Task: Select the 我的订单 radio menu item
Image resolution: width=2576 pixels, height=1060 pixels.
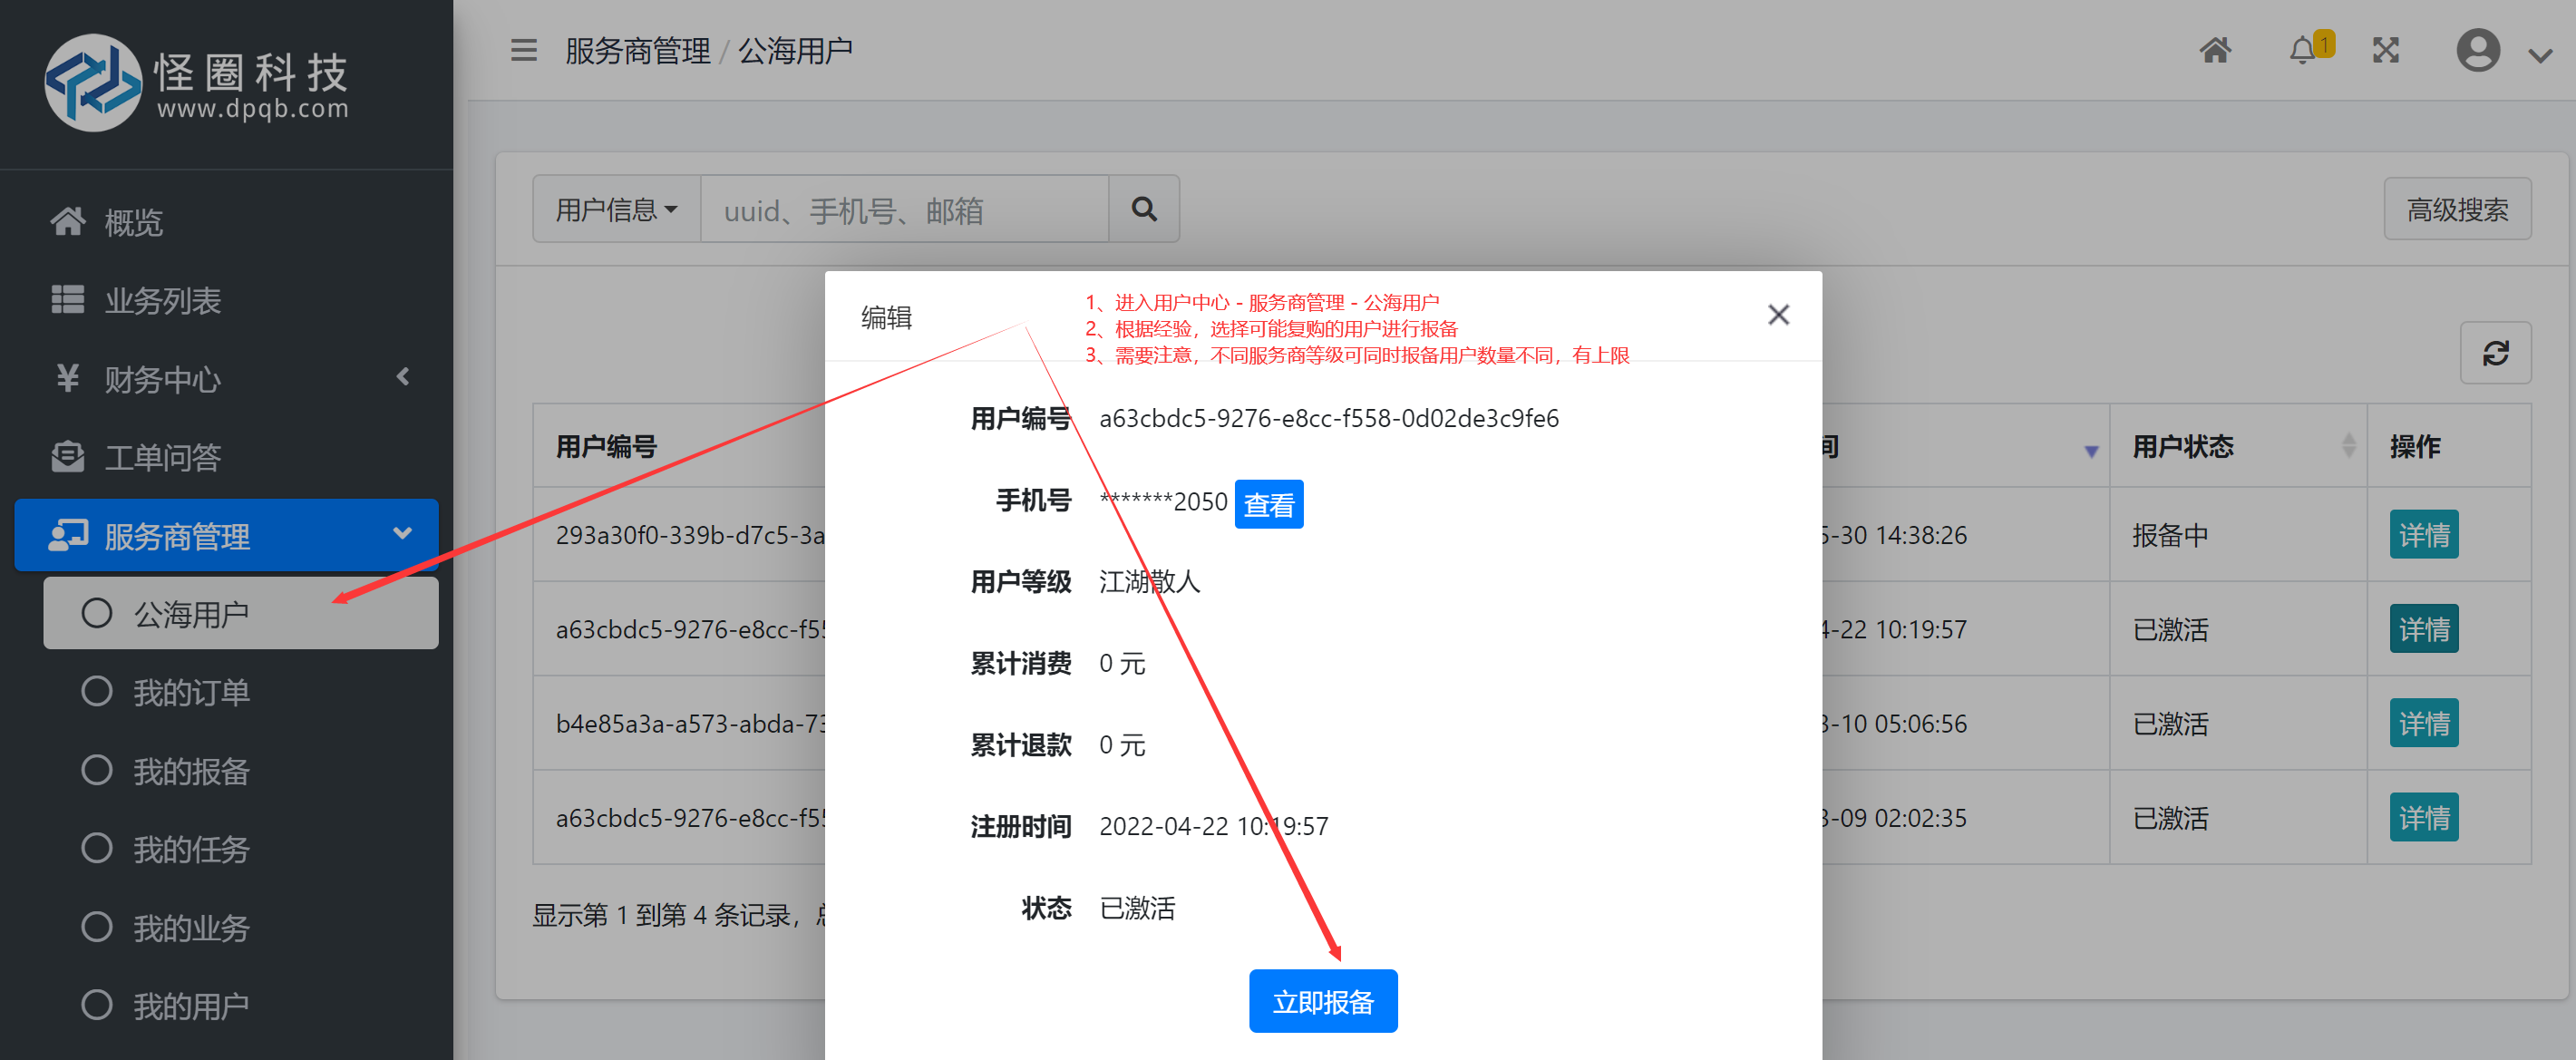Action: click(190, 692)
